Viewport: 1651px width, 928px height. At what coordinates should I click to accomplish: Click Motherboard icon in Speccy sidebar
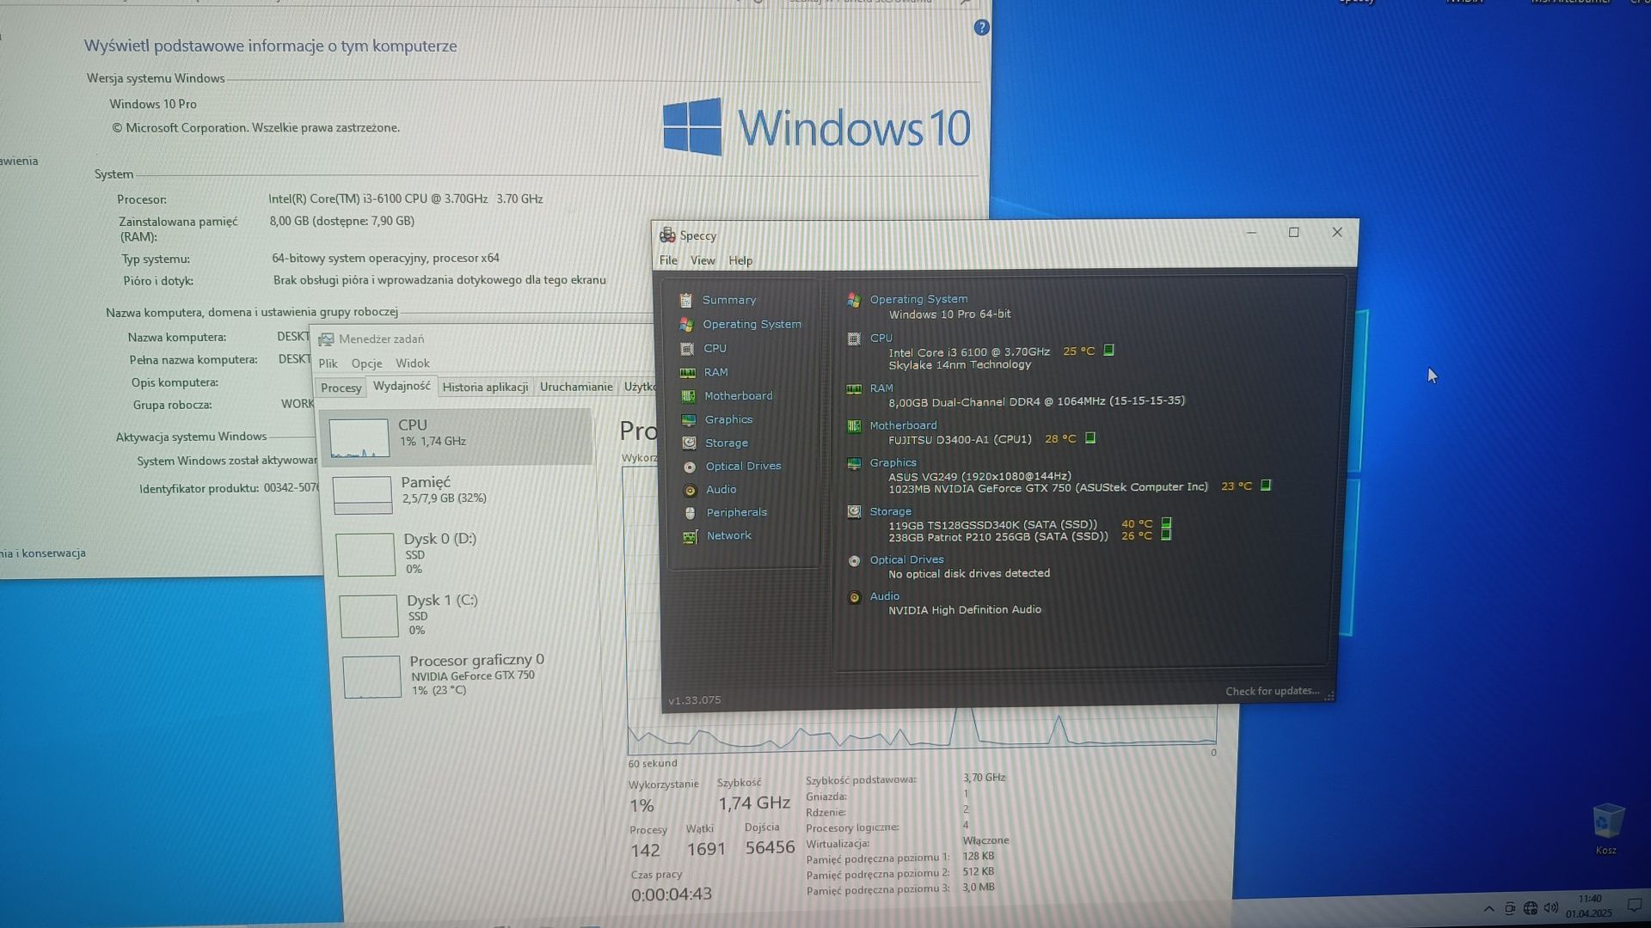click(688, 396)
